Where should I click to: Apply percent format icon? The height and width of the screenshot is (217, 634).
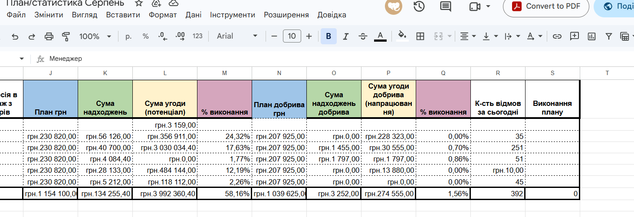145,36
